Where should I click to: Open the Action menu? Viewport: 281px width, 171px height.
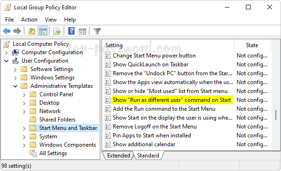coord(29,20)
